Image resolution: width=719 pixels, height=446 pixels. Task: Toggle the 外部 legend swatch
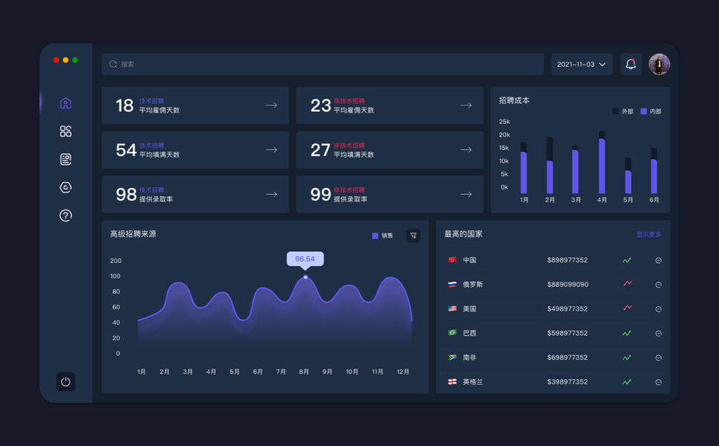click(x=616, y=111)
